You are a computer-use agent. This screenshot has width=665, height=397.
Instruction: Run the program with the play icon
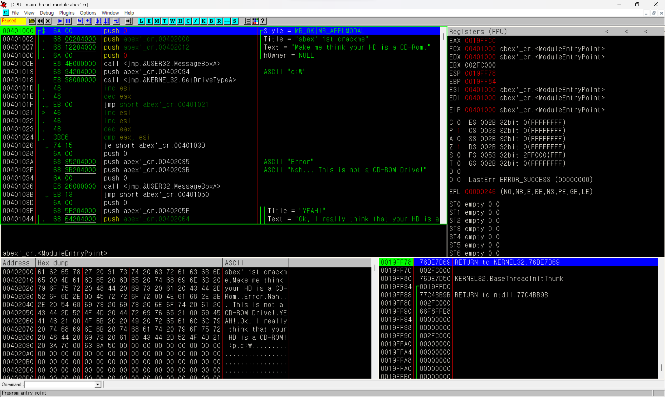(x=60, y=21)
